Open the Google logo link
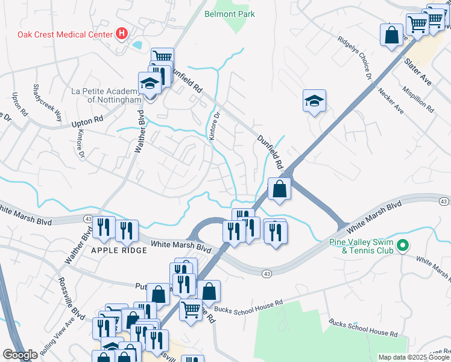Viewport: 451px width, 362px height. coord(20,355)
